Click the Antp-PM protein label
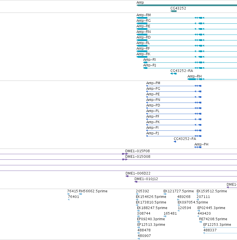 click(x=153, y=83)
